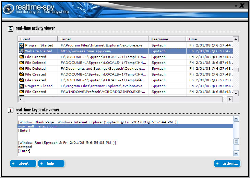Viewport: 250px width, 178px height.
Task: Click activity list scroll left arrow
Action: coord(21,99)
